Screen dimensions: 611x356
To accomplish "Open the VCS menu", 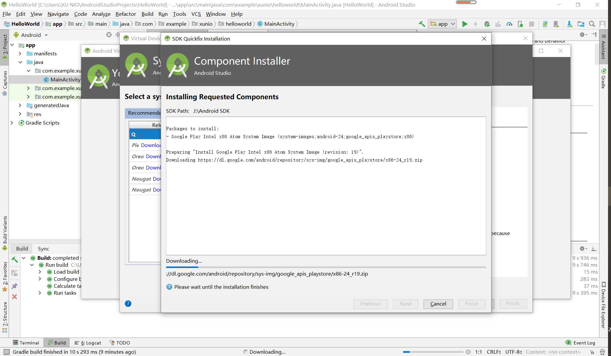I will (196, 14).
